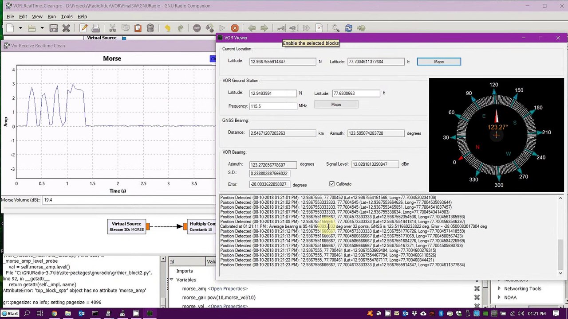Click the VOR station Frequency field
The image size is (568, 319).
(273, 106)
